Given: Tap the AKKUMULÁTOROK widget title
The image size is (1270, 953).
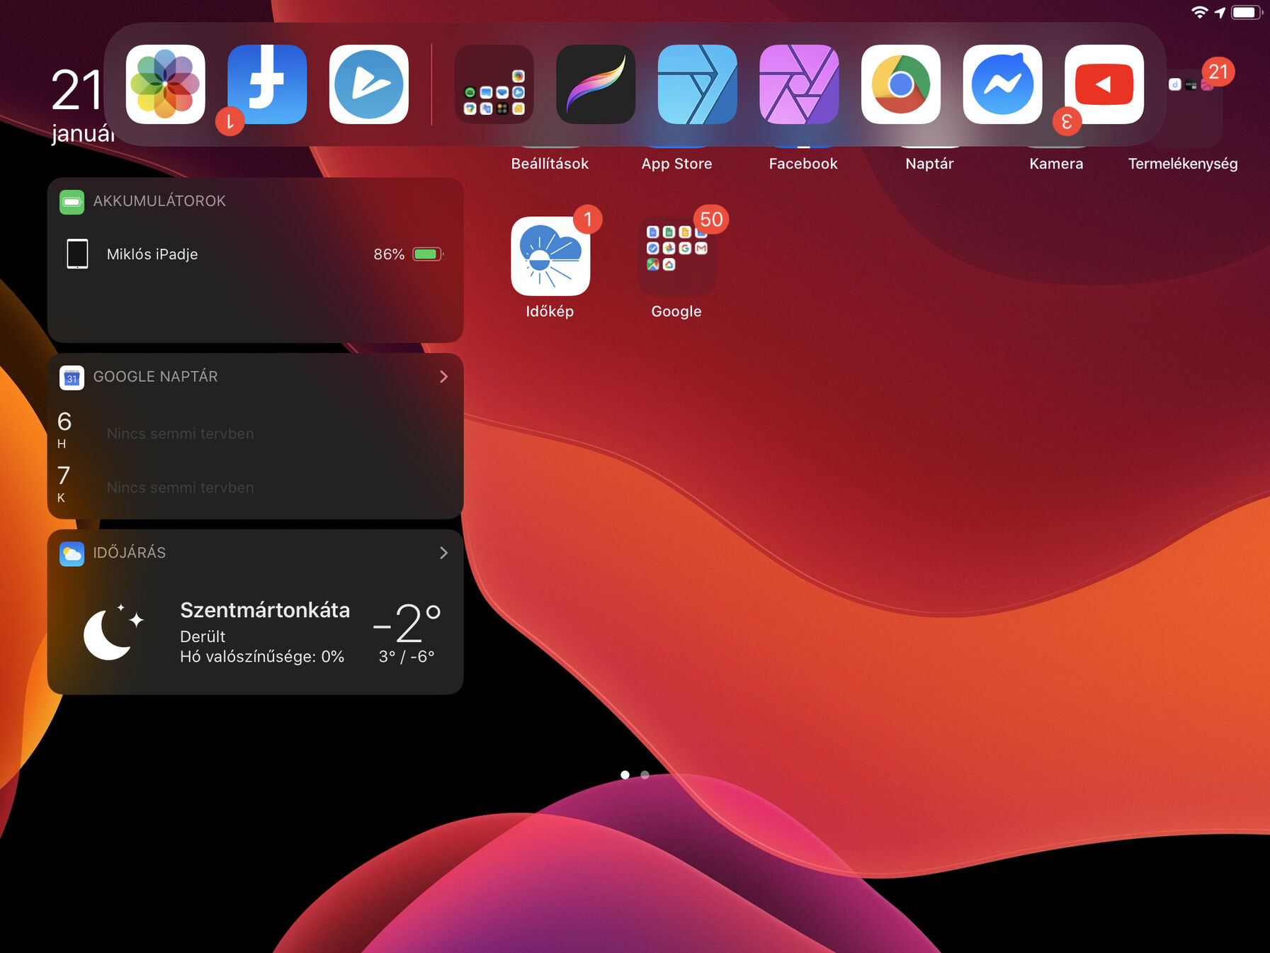Looking at the screenshot, I should click(x=159, y=201).
